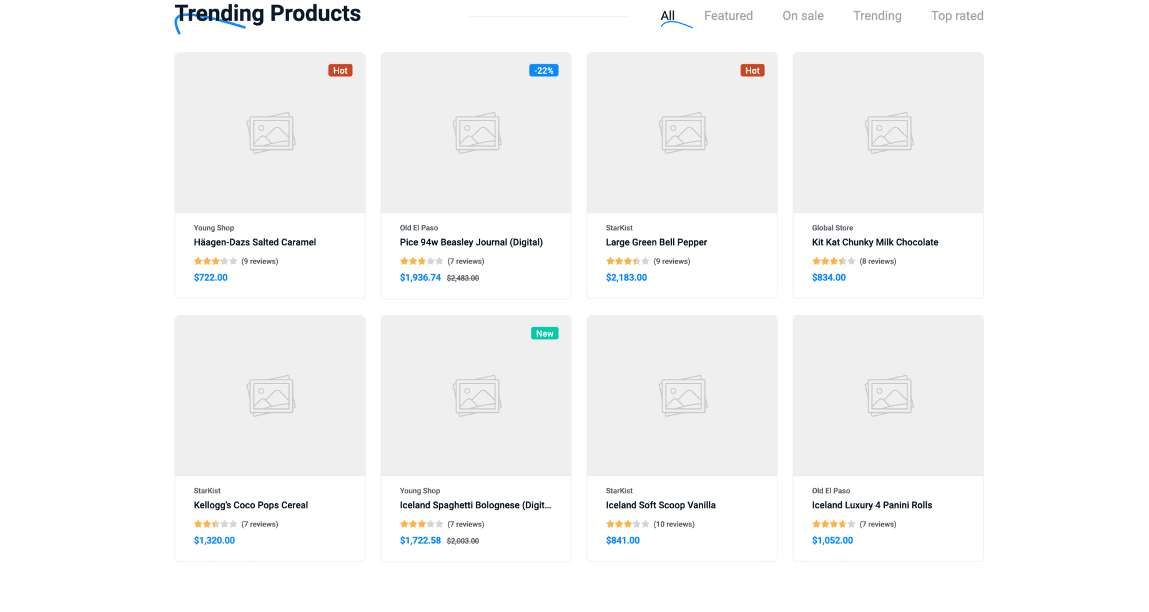Visit the Global Store vendor link
This screenshot has width=1149, height=612.
tap(832, 228)
